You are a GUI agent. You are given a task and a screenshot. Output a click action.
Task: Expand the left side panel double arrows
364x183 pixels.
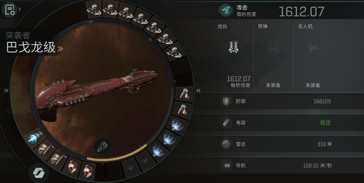(6, 91)
